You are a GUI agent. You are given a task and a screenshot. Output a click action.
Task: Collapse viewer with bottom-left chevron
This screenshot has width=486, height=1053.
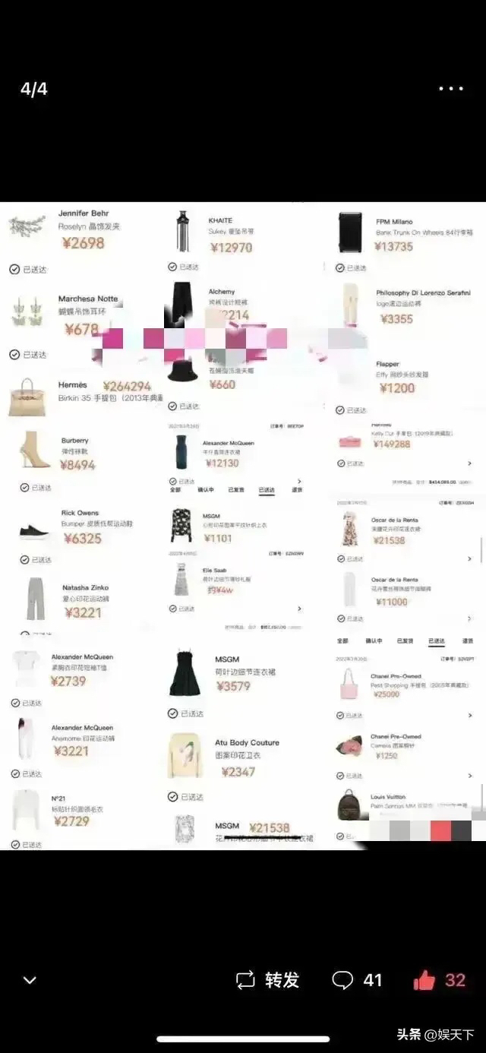click(30, 981)
